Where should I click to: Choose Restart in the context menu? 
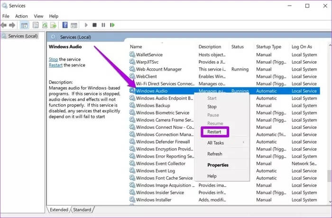click(x=214, y=132)
